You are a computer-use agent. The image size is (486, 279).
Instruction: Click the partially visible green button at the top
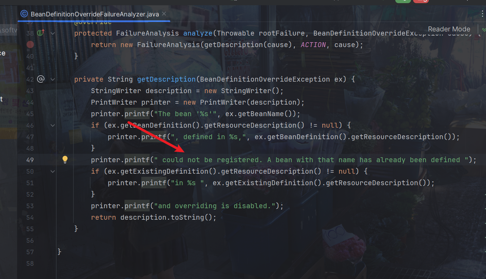[x=403, y=1]
